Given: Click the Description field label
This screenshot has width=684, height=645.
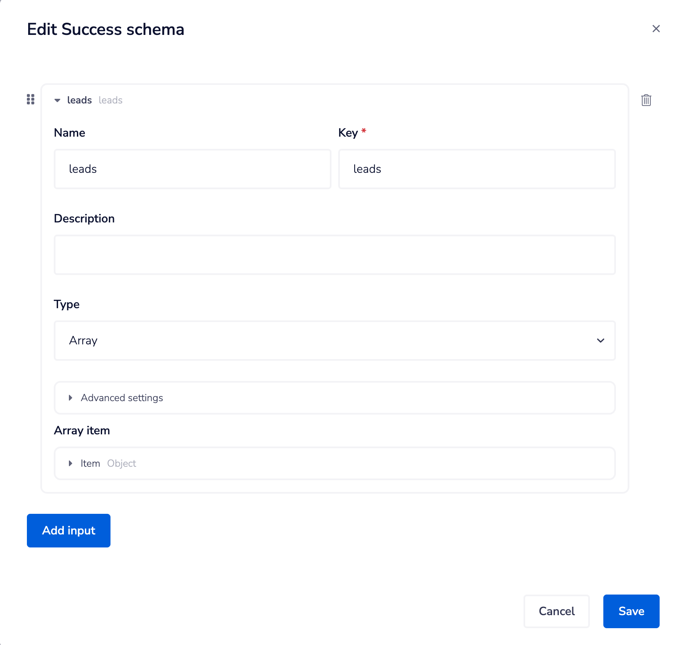Looking at the screenshot, I should click(x=84, y=219).
